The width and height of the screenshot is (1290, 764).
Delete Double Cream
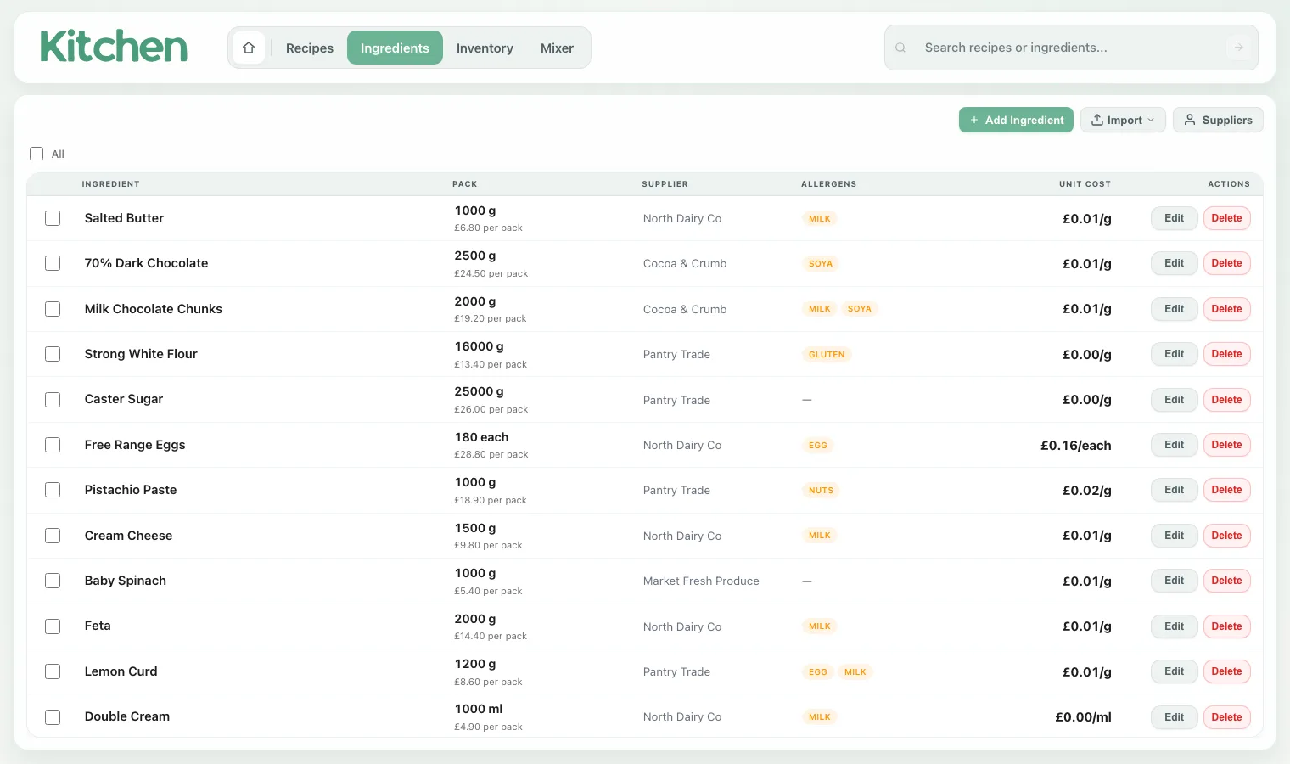click(1226, 717)
